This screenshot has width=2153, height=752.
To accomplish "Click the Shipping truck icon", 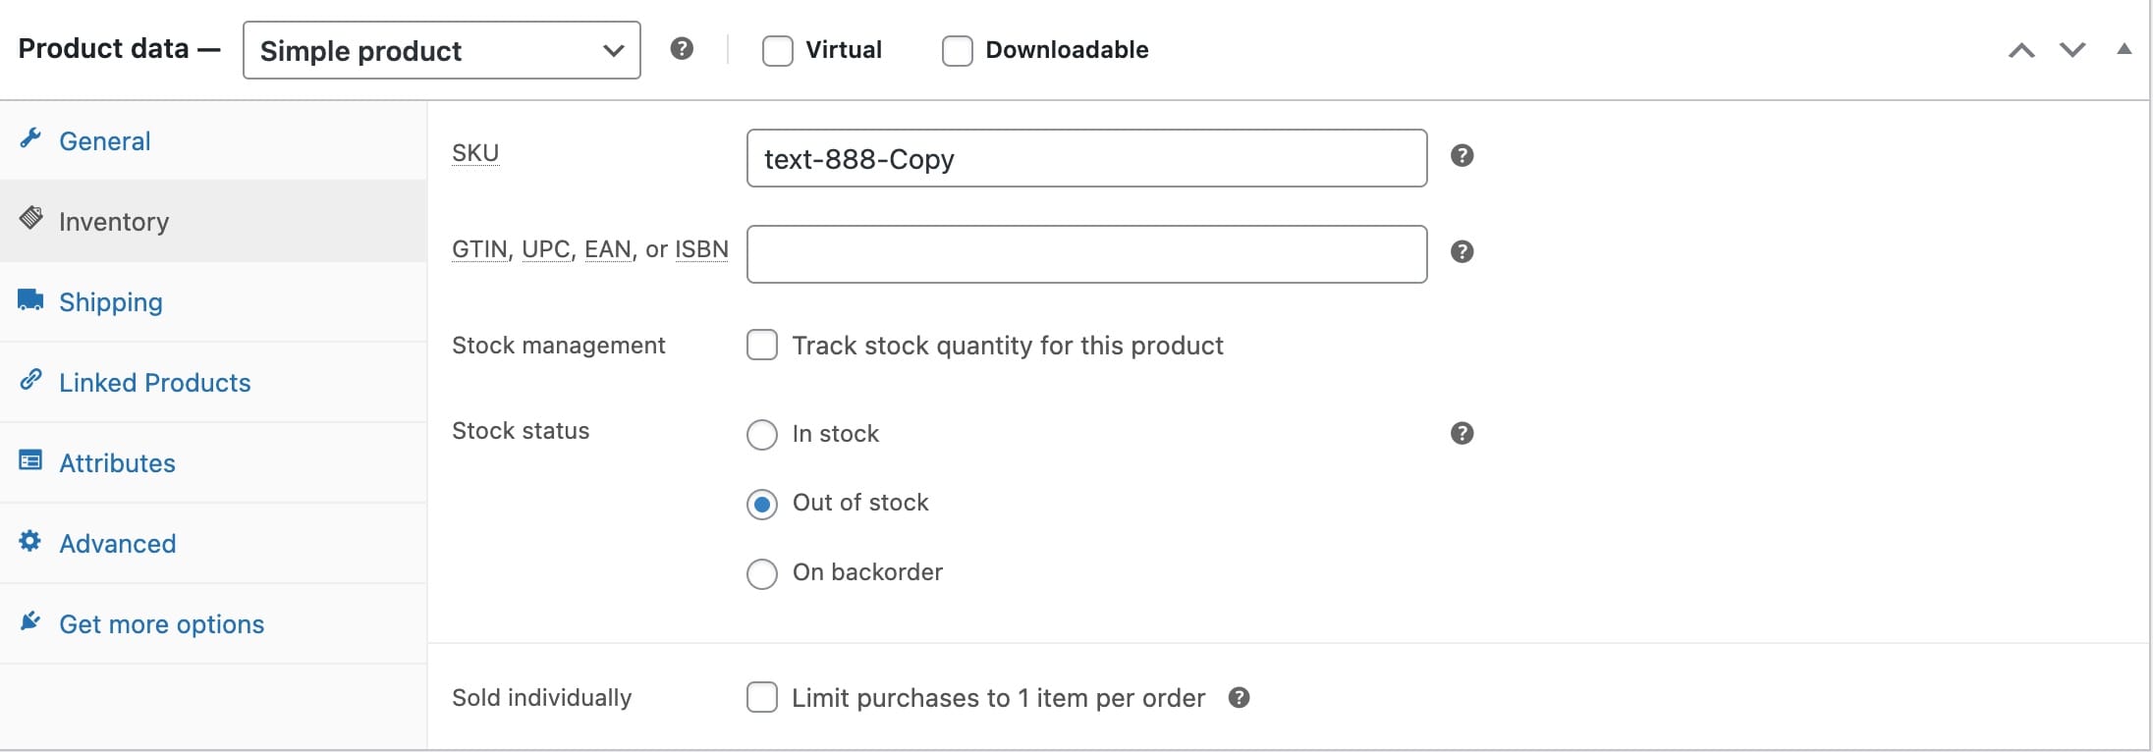I will click(x=30, y=299).
